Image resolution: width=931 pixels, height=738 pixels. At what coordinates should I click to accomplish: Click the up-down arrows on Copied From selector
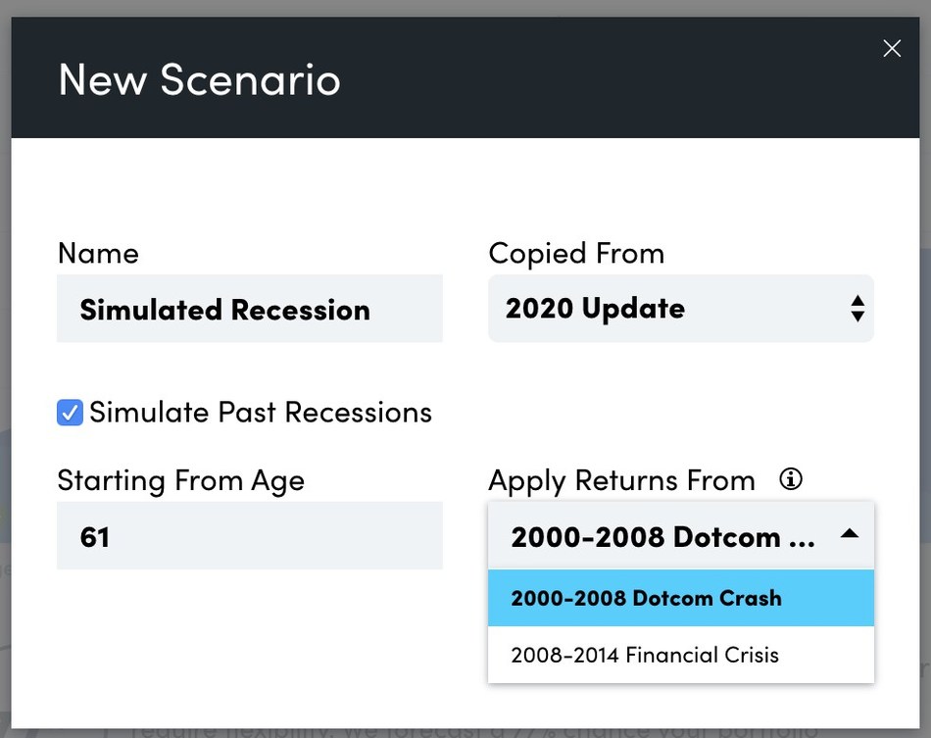click(x=857, y=308)
